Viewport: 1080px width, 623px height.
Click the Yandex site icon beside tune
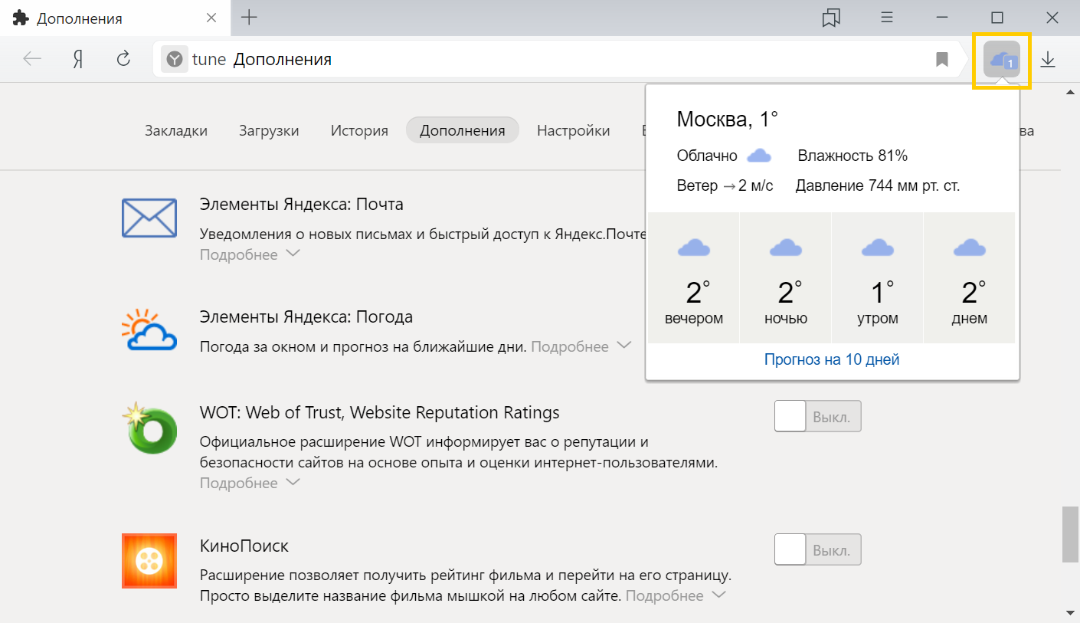tap(175, 59)
